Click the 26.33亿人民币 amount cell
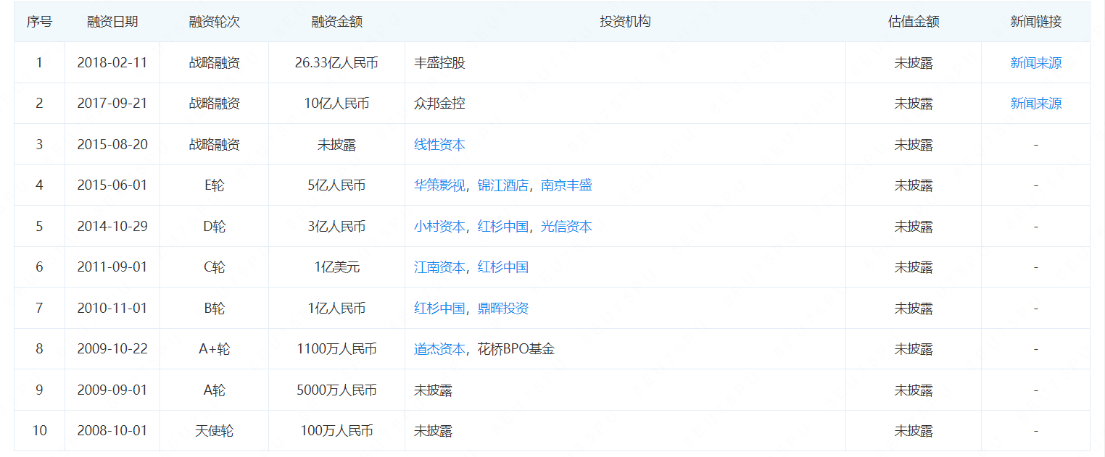1105x457 pixels. pos(336,63)
